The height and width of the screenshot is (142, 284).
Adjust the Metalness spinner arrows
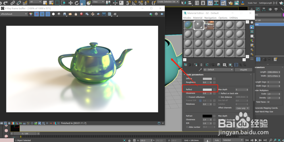[211, 104]
